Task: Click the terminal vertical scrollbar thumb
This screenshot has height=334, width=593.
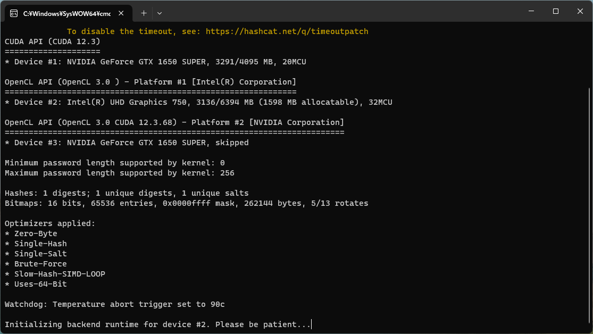Action: [x=589, y=207]
